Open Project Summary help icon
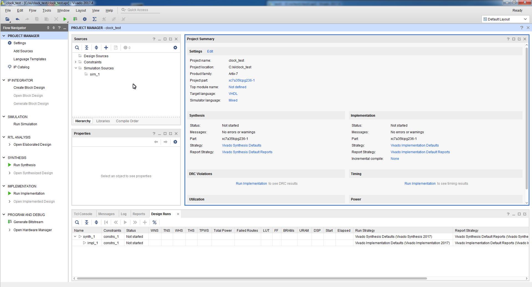Image resolution: width=532 pixels, height=287 pixels. (508, 39)
